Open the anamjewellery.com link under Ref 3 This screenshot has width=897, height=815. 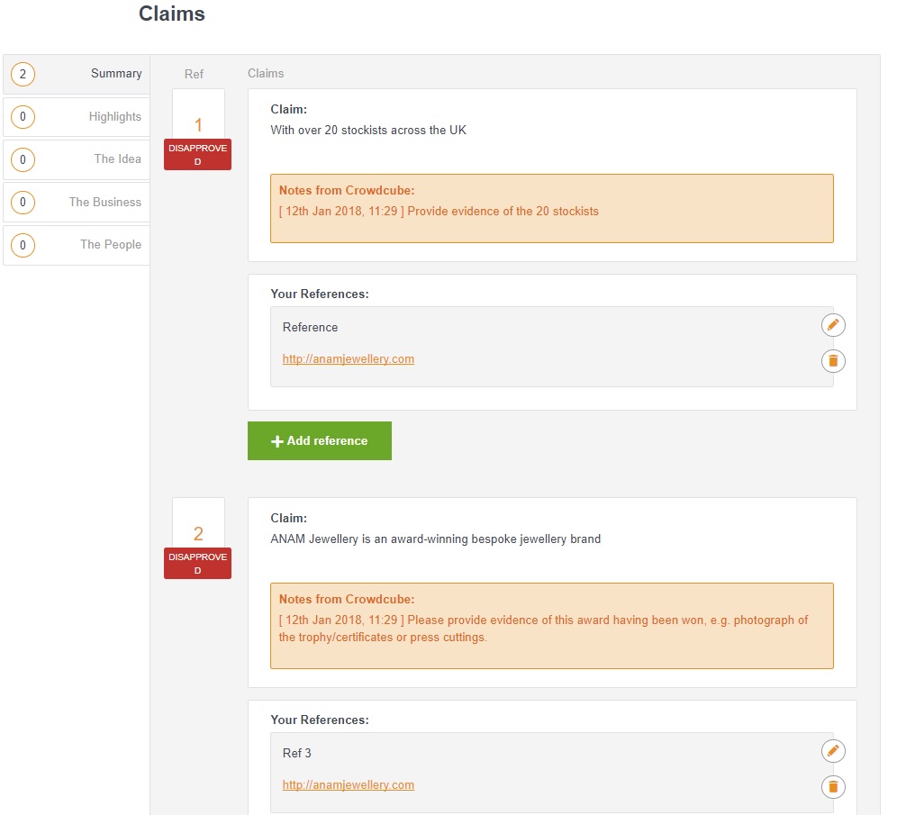click(348, 784)
